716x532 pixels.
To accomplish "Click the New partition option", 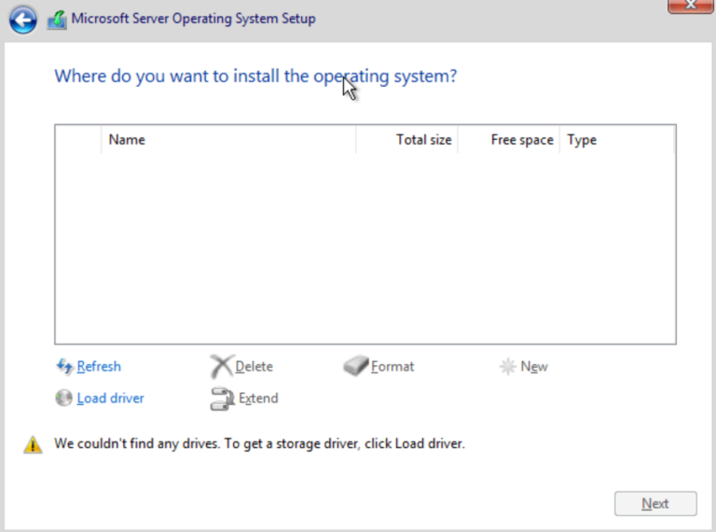I will 534,367.
